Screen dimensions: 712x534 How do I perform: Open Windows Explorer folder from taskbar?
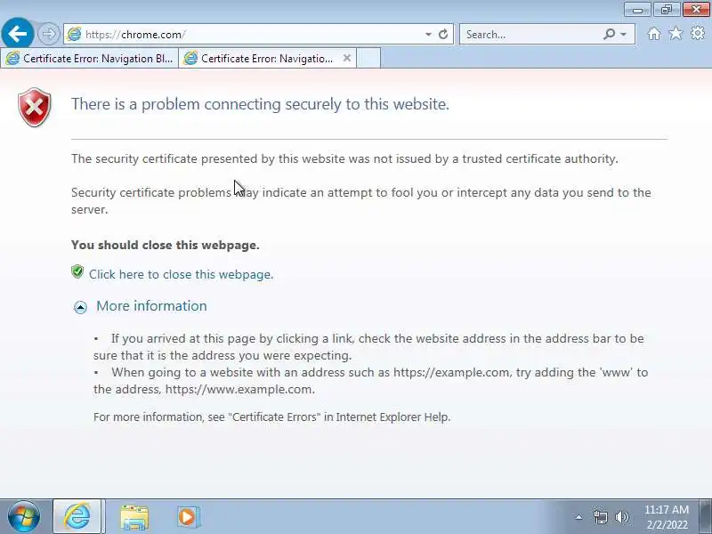click(134, 517)
